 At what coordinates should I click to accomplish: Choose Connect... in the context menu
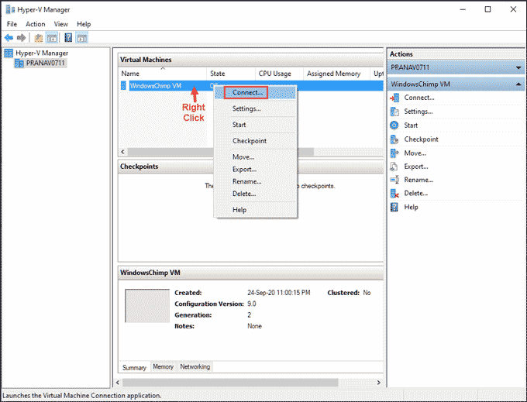256,92
